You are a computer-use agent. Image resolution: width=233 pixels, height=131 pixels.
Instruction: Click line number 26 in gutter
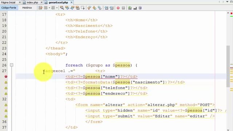coord(4,65)
